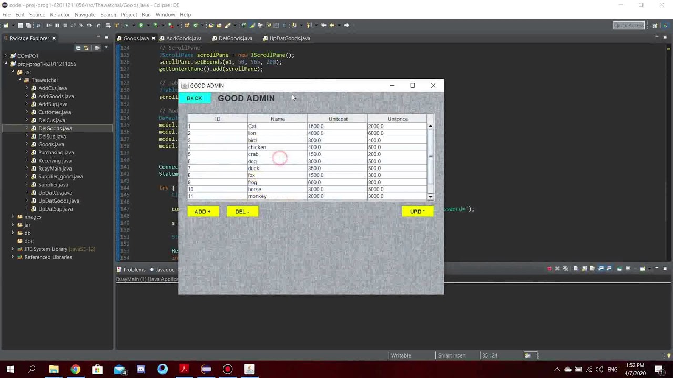Viewport: 673px width, 378px height.
Task: Open the Google Chrome taskbar icon
Action: click(75, 370)
